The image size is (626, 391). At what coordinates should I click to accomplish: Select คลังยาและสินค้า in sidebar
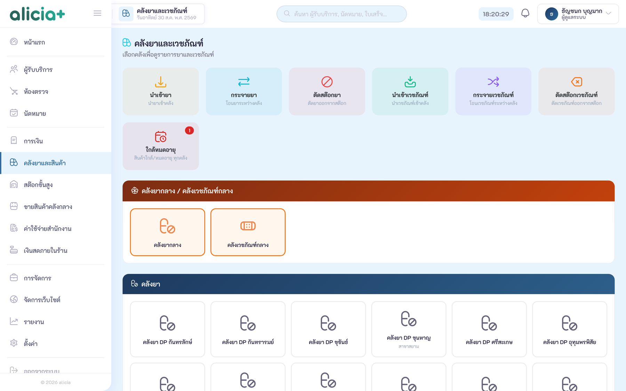tap(56, 163)
